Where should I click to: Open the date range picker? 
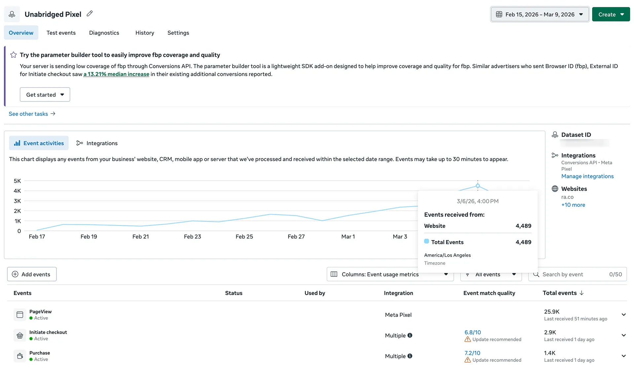point(540,15)
